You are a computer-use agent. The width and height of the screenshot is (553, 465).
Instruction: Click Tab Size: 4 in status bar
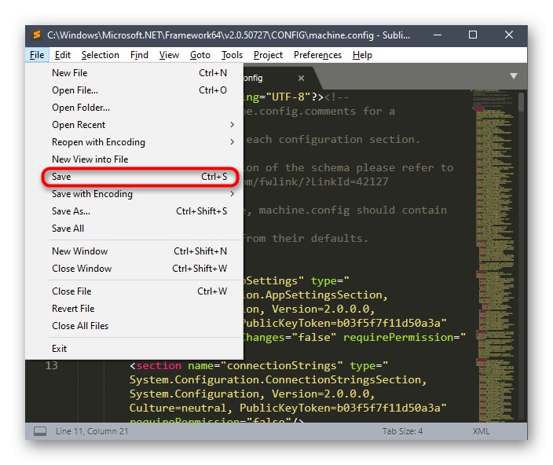(x=402, y=431)
